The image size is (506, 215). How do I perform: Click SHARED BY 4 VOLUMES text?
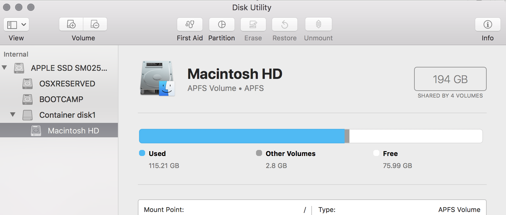click(x=450, y=95)
